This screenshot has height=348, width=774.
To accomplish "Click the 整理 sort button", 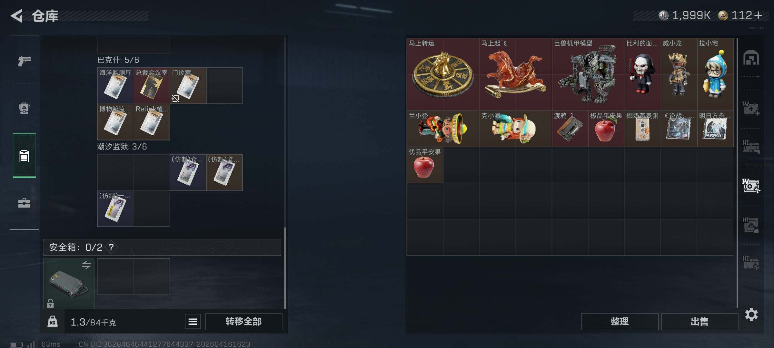I will 620,322.
